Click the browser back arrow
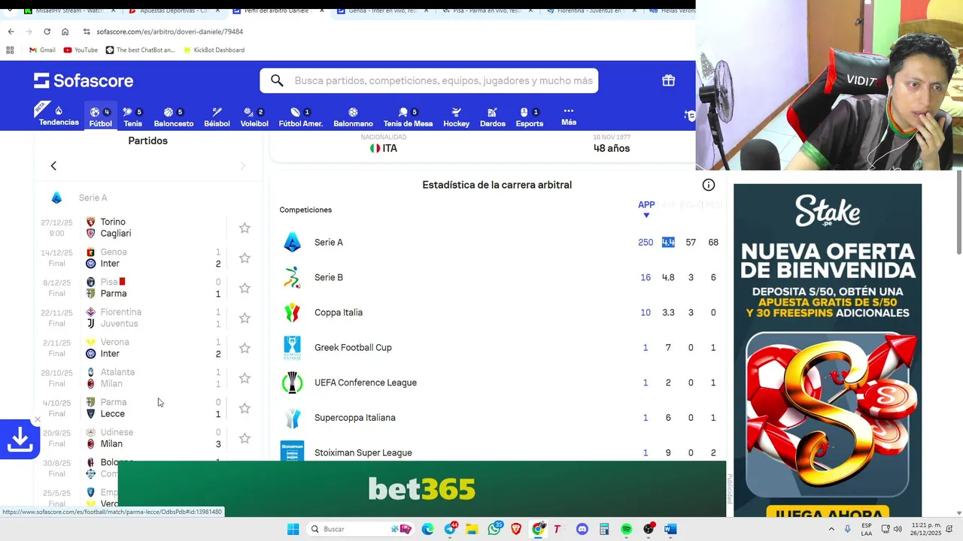Viewport: 963px width, 541px height. coord(11,32)
